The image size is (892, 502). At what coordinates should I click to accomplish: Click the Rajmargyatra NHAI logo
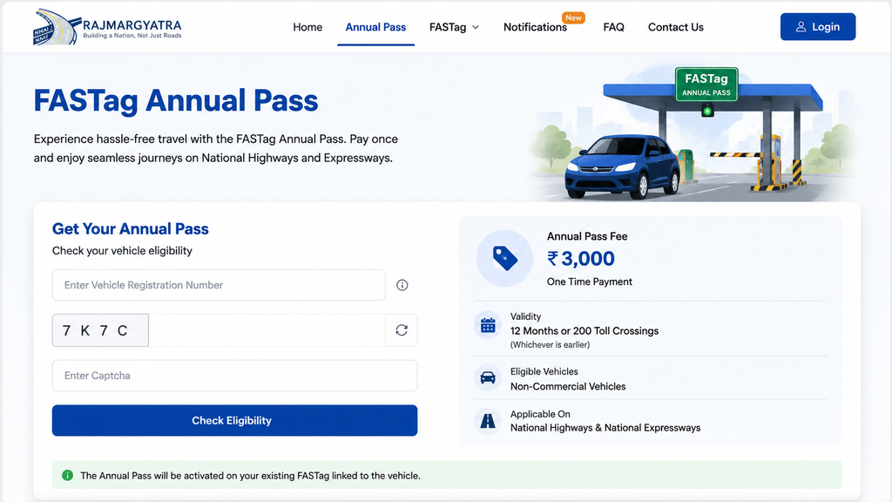pos(107,27)
